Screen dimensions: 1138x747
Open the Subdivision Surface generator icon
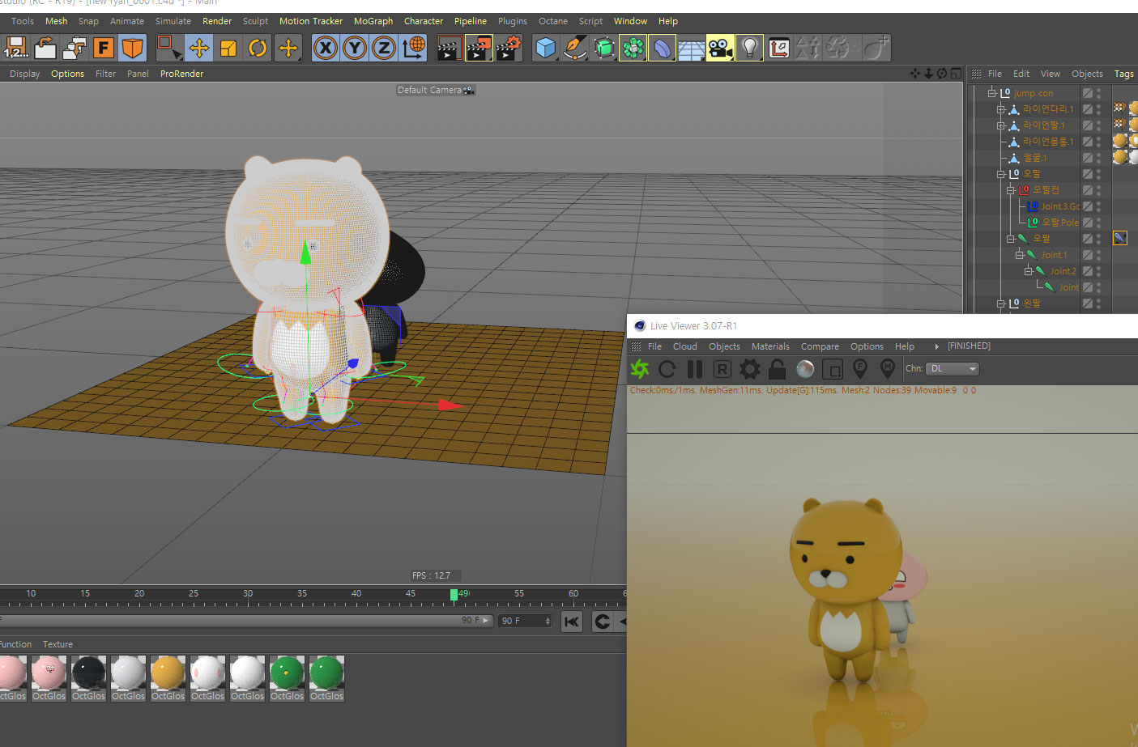(x=604, y=49)
